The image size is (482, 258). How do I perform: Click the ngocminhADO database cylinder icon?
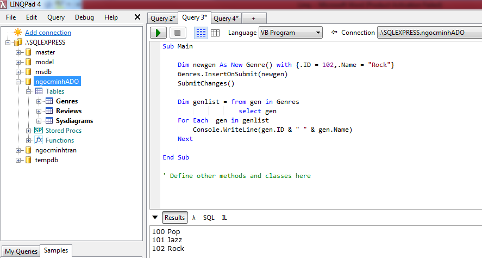pyautogui.click(x=28, y=82)
